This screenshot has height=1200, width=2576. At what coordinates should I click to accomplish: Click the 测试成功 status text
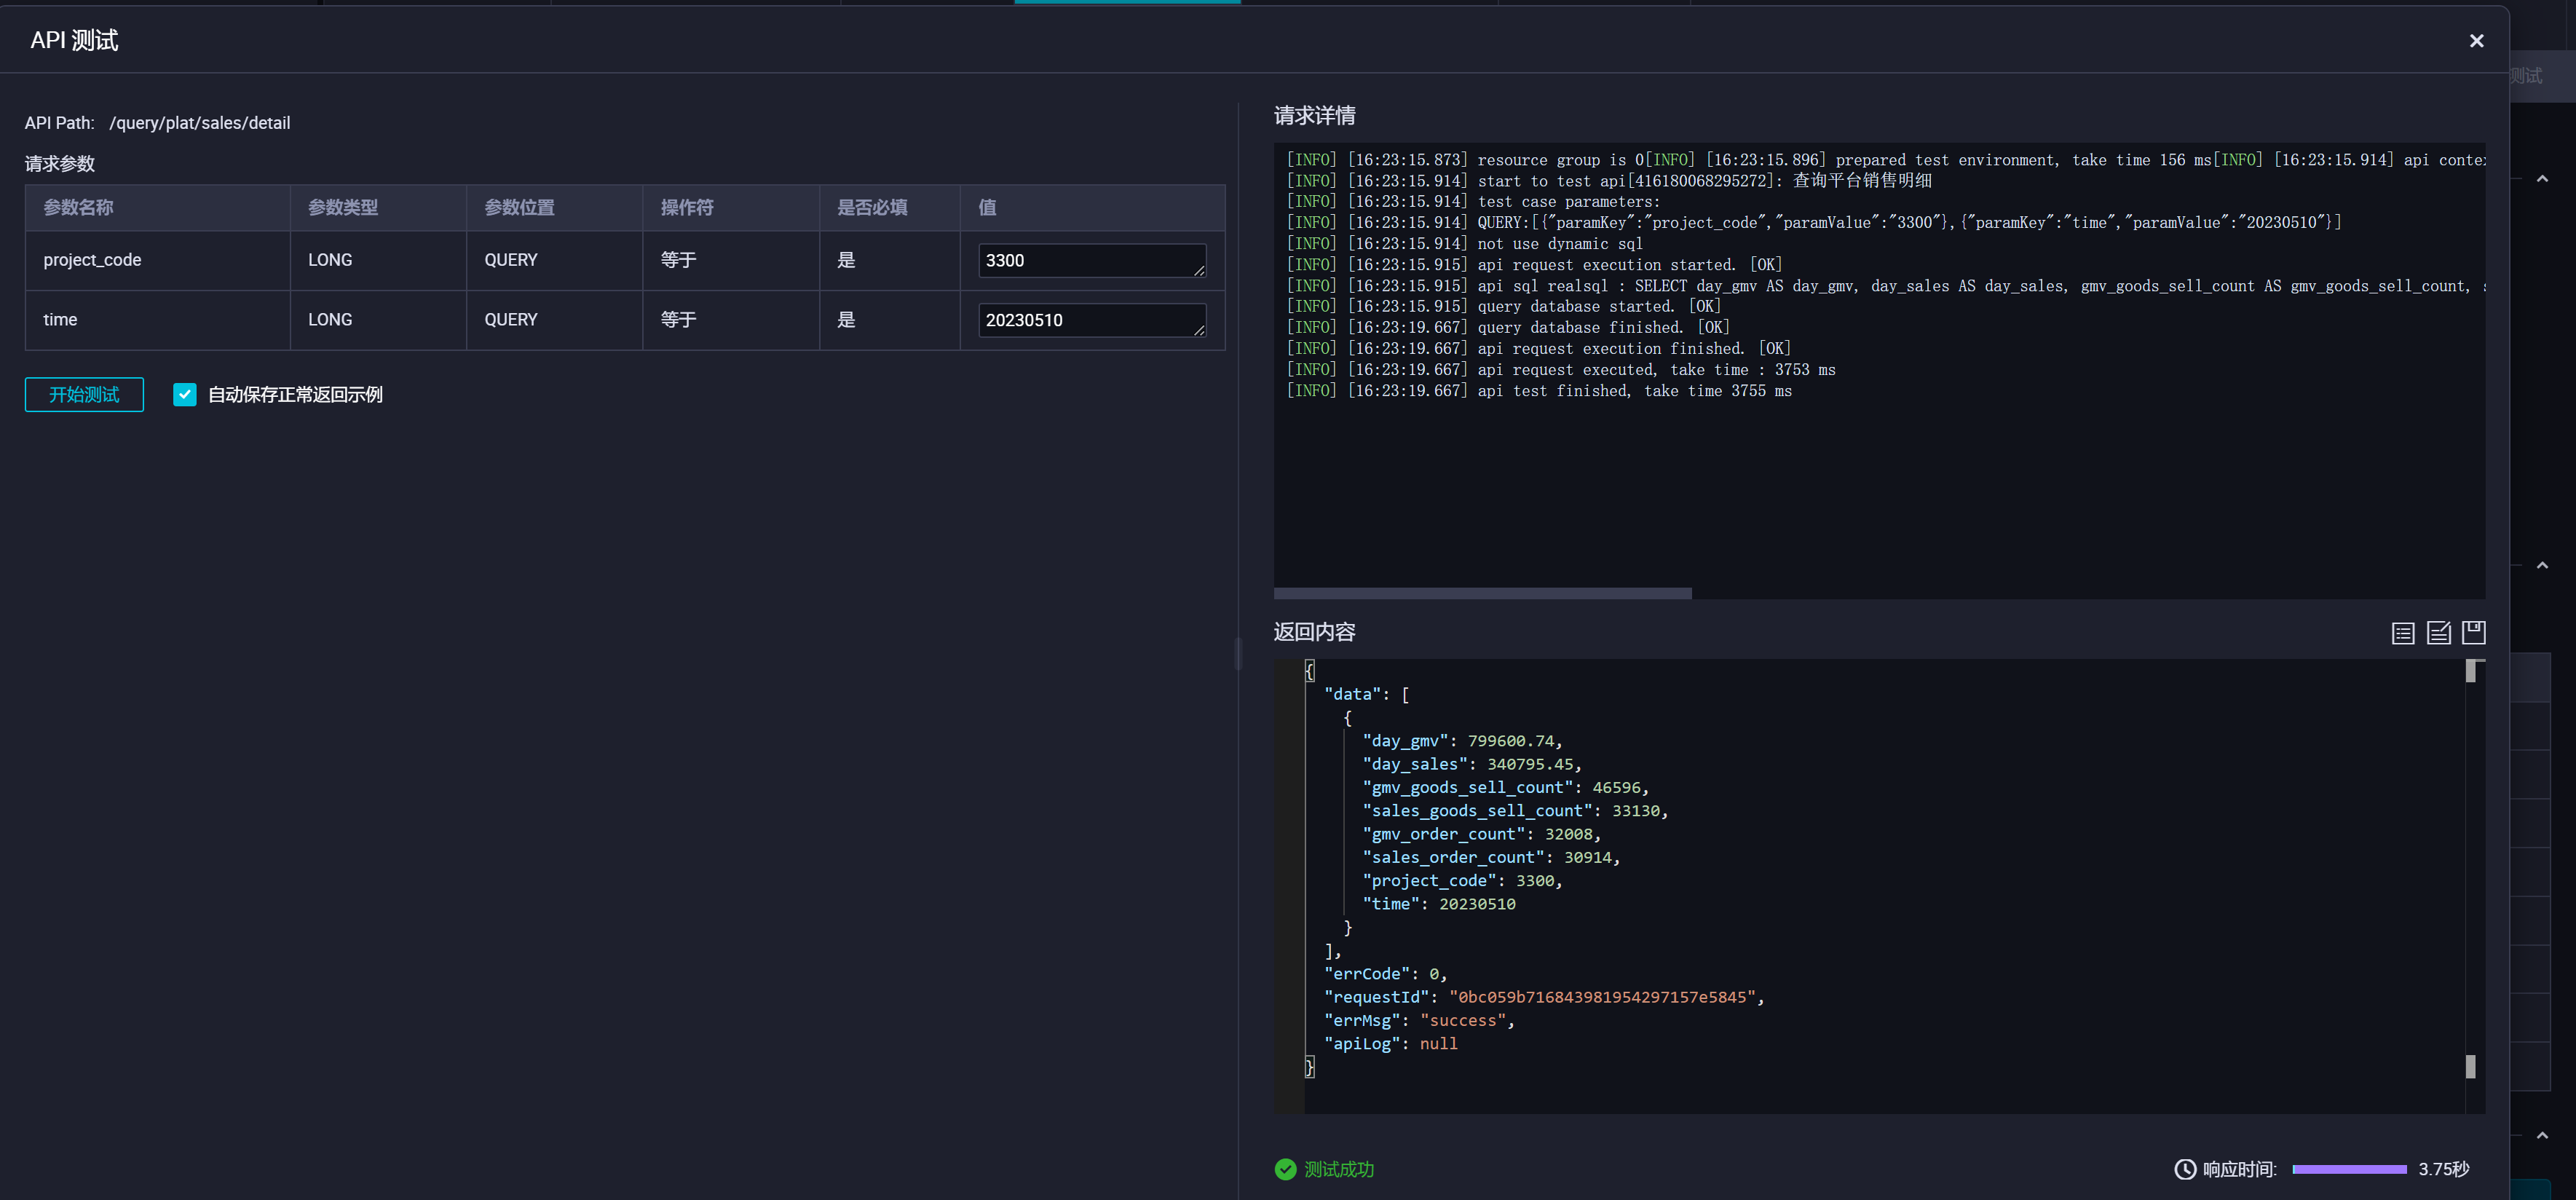1339,1169
